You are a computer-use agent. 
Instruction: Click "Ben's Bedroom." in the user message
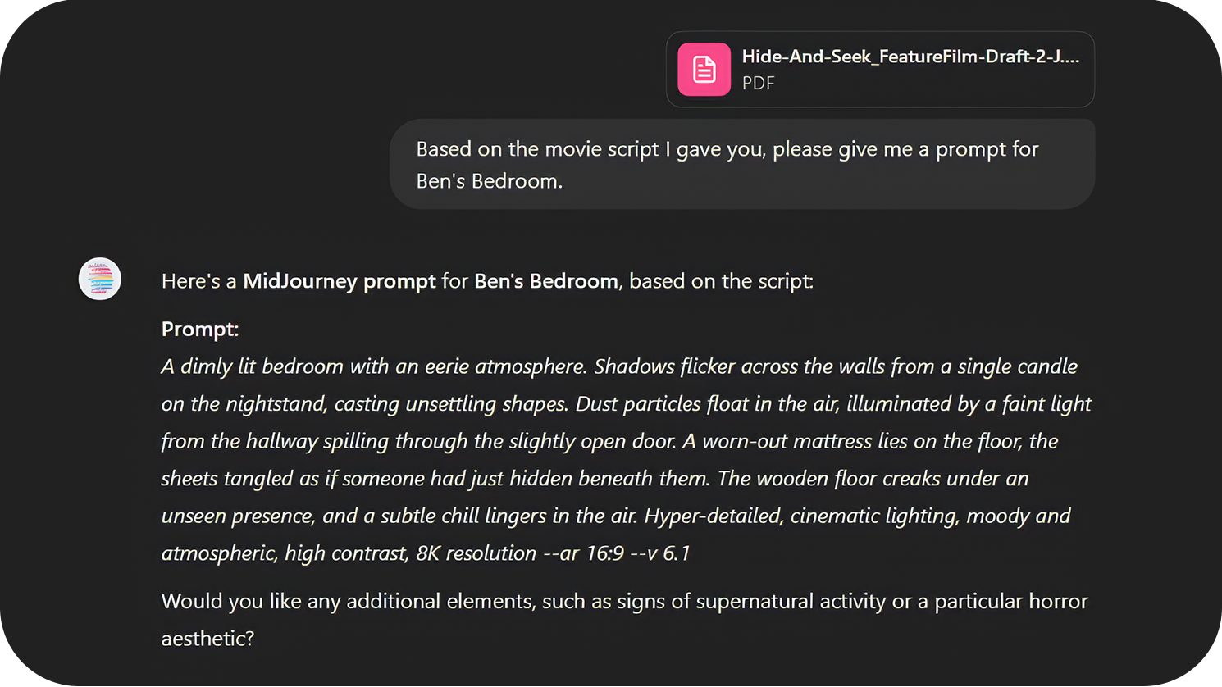coord(489,181)
